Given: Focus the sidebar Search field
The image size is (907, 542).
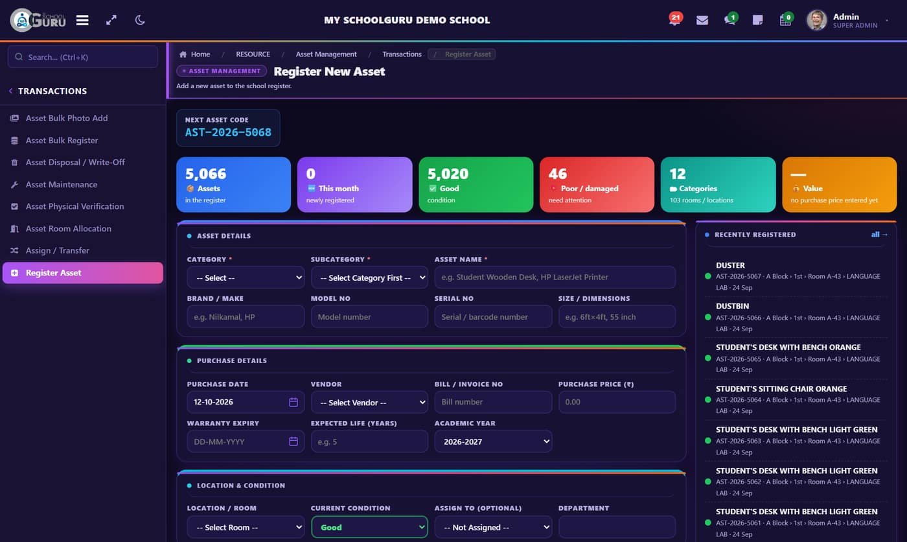Looking at the screenshot, I should [83, 57].
